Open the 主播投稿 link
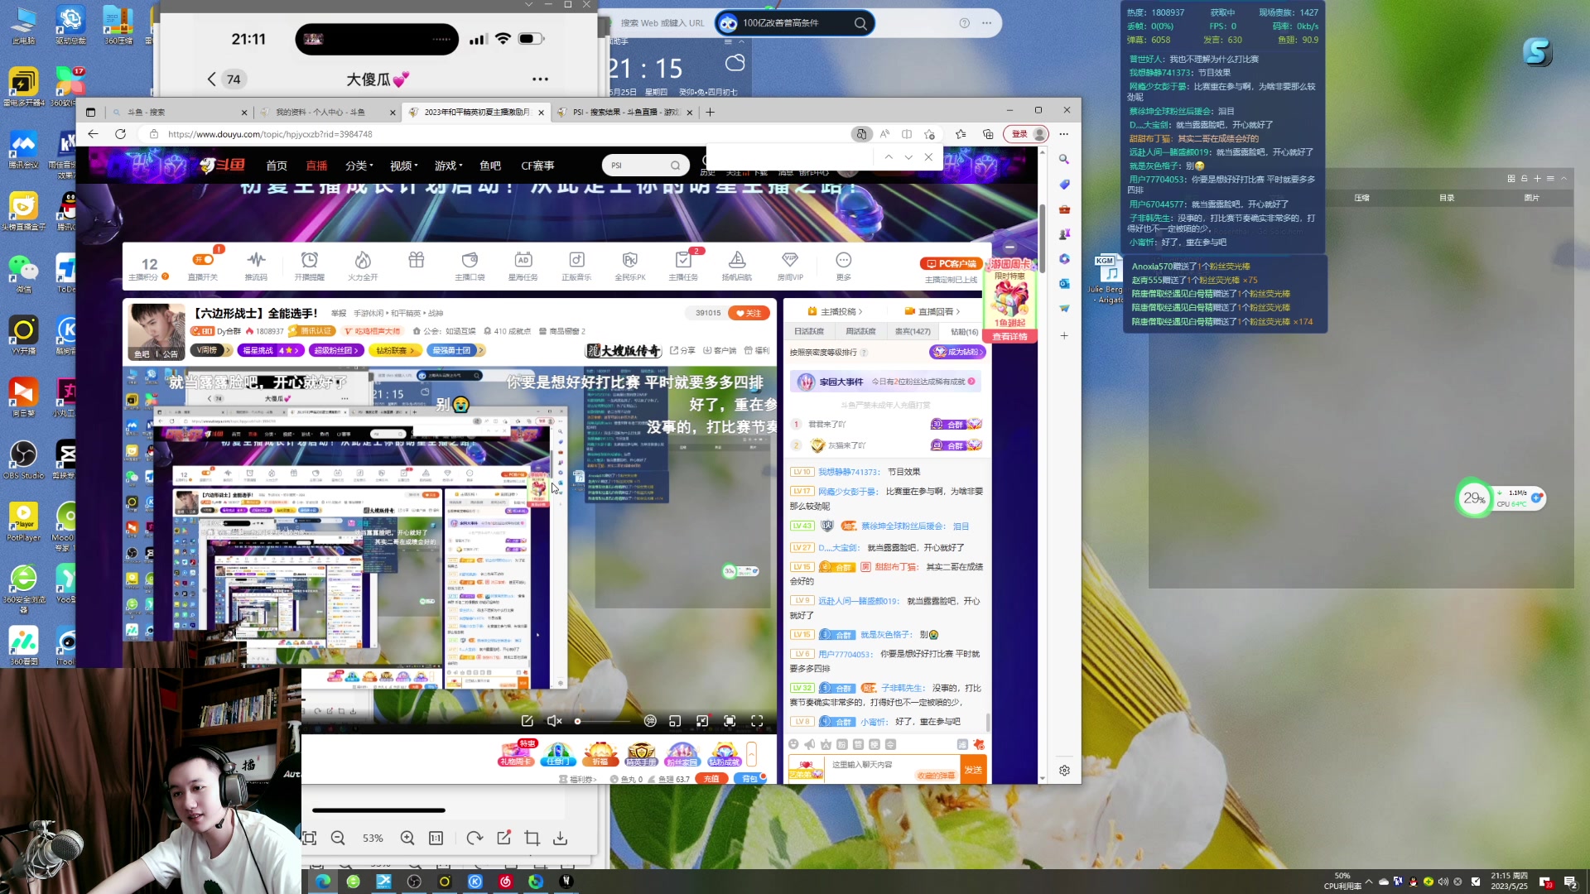The height and width of the screenshot is (894, 1590). point(835,311)
